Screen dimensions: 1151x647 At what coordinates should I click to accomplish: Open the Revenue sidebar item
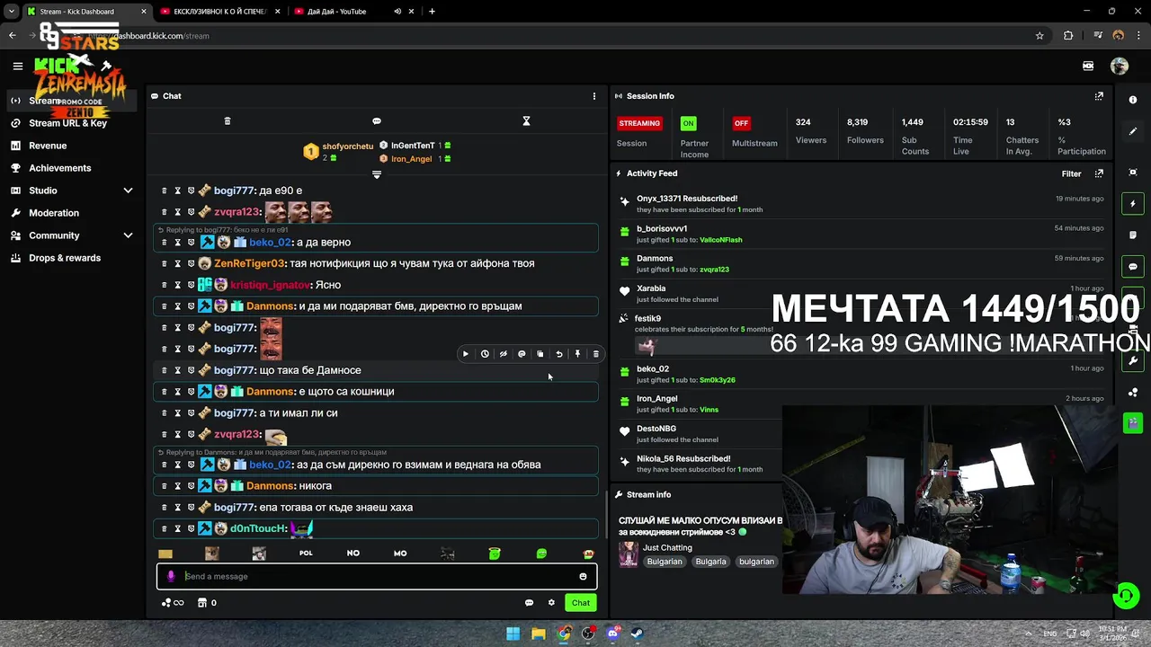click(48, 146)
